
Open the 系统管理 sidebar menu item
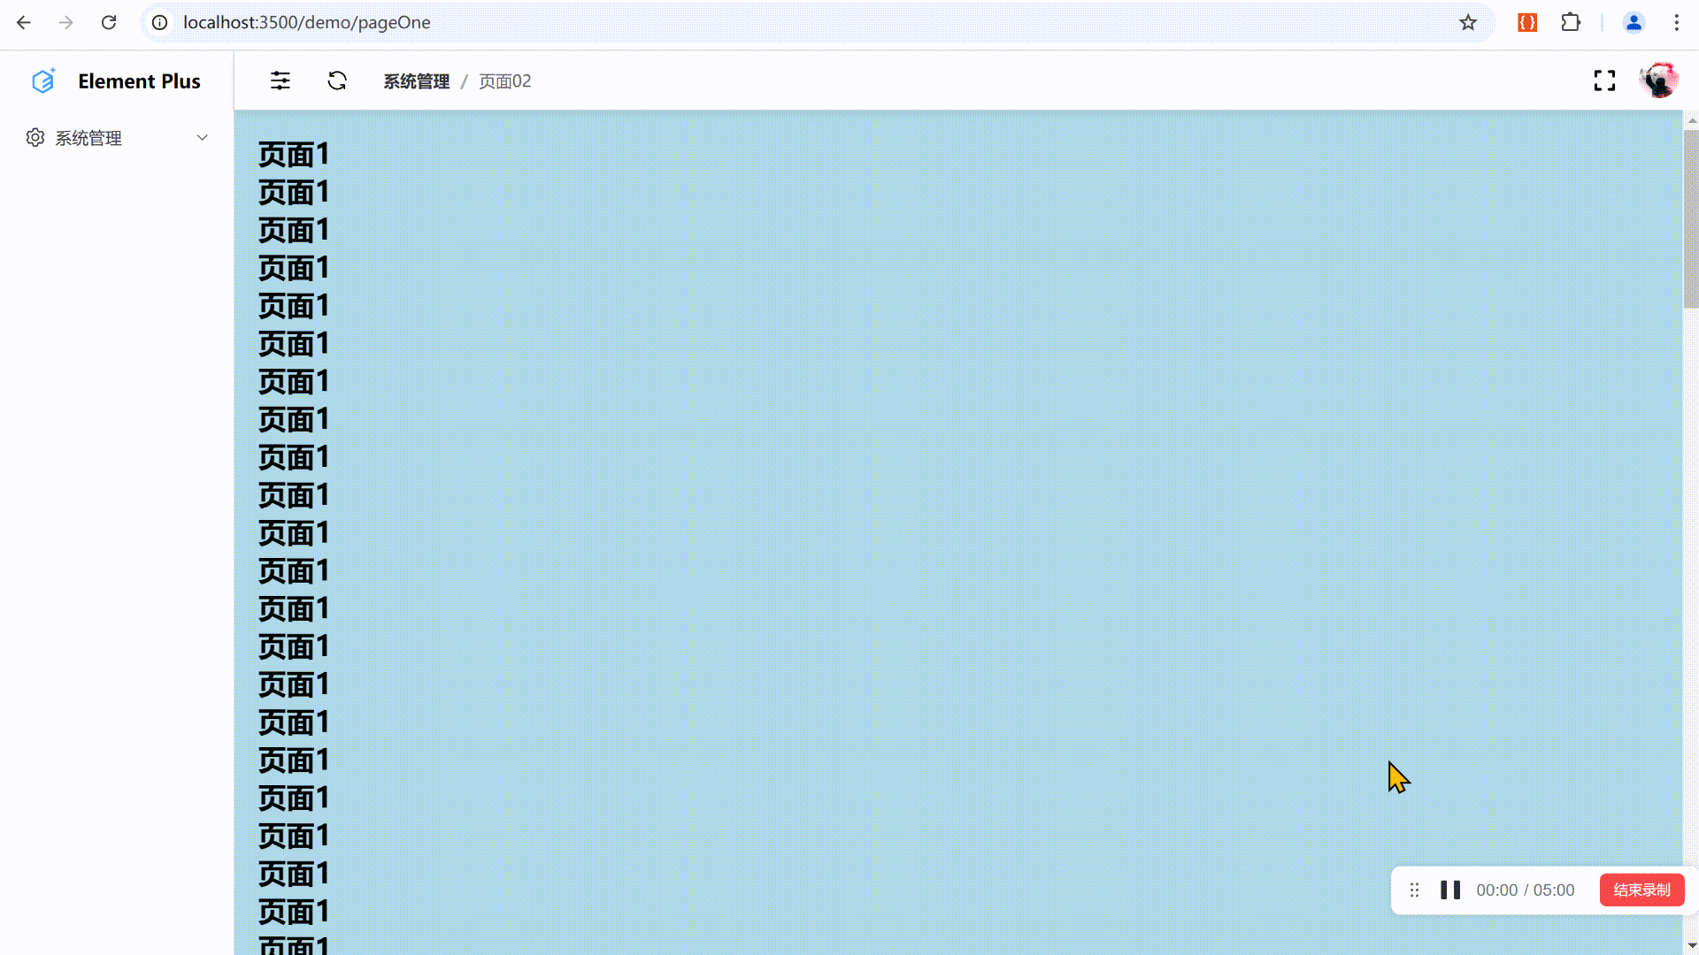point(88,138)
